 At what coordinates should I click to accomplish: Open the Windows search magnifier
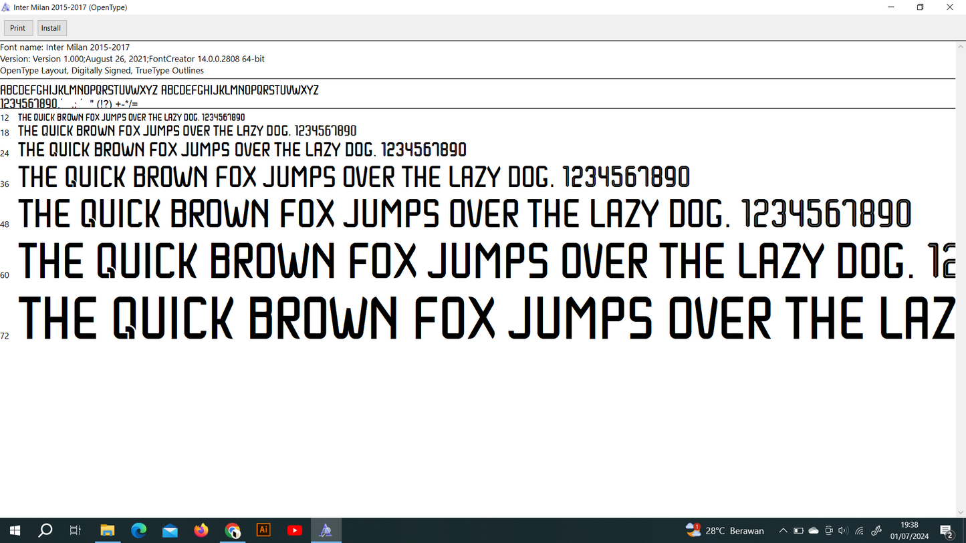click(45, 530)
